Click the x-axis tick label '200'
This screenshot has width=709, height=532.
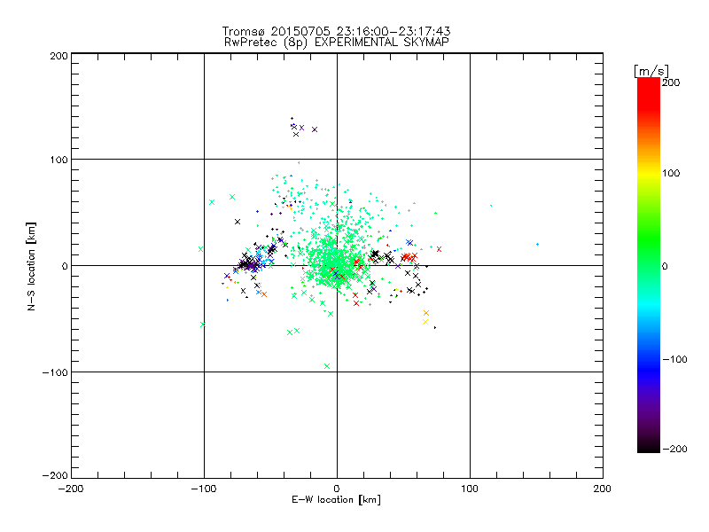click(x=603, y=489)
